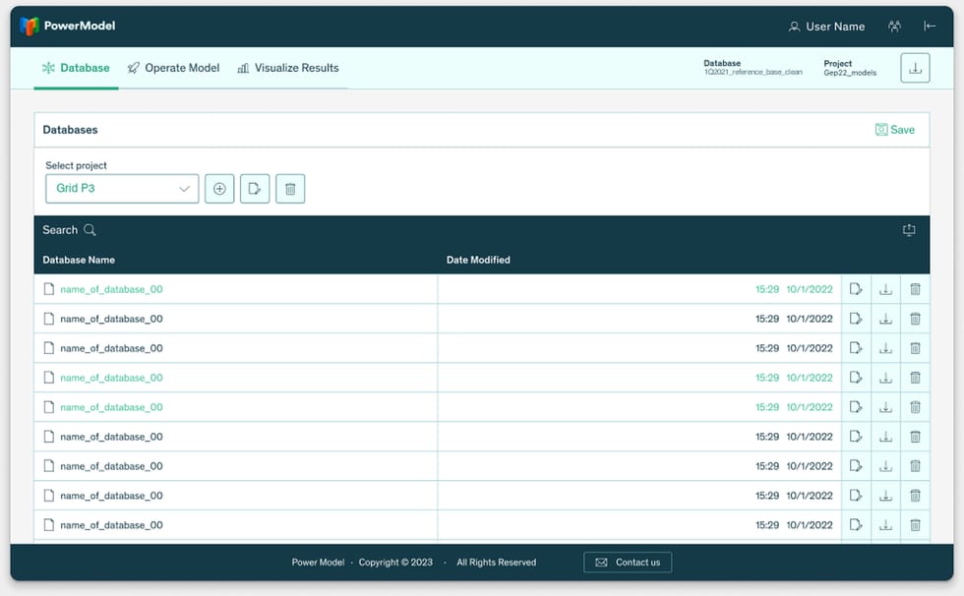Screen dimensions: 964x596
Task: Click the edit icon in the first database row
Action: point(856,289)
